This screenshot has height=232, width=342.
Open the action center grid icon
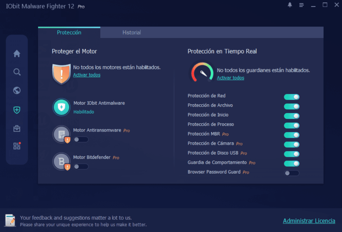pyautogui.click(x=17, y=146)
